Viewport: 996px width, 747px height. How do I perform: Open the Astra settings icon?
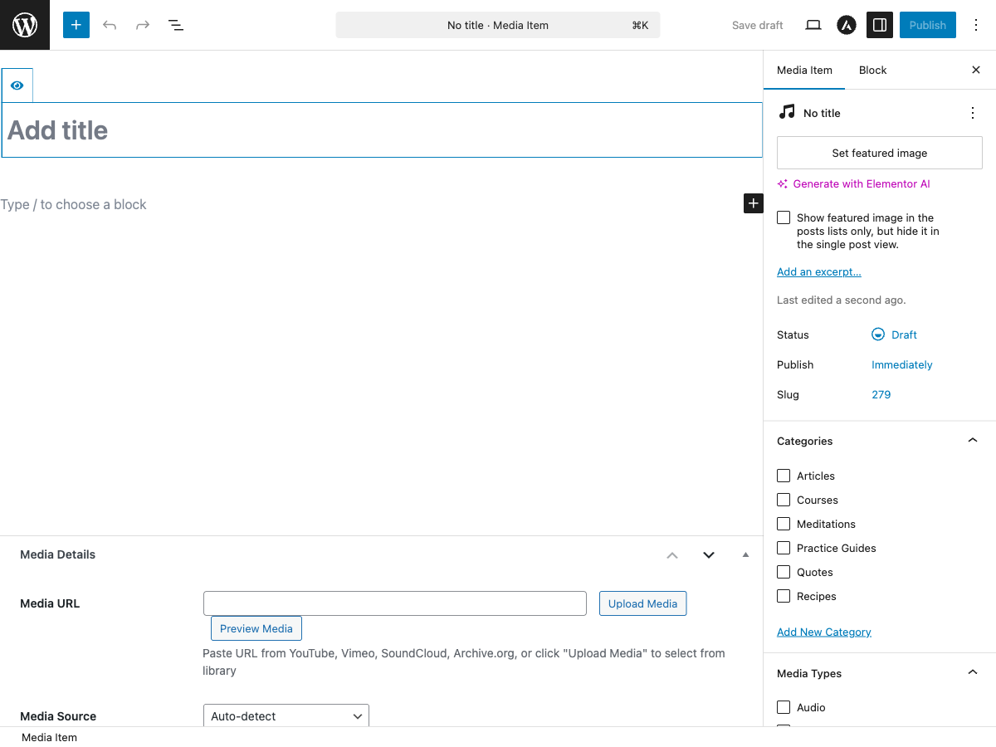point(847,25)
